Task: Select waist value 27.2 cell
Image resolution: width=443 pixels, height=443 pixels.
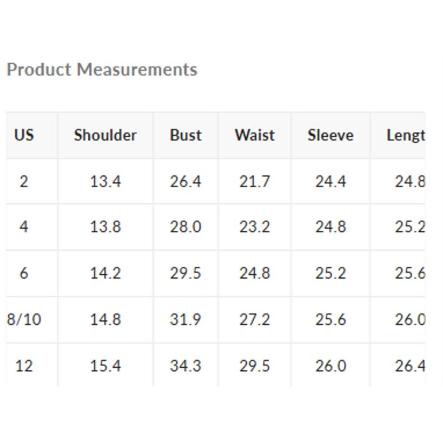Action: (255, 319)
